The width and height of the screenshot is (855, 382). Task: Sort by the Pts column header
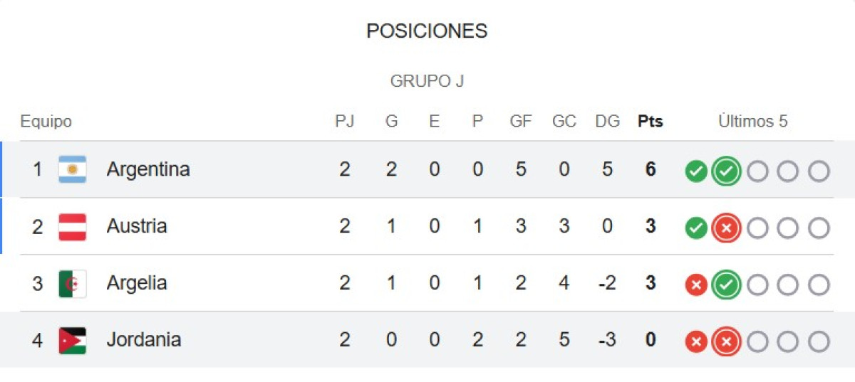pyautogui.click(x=650, y=122)
